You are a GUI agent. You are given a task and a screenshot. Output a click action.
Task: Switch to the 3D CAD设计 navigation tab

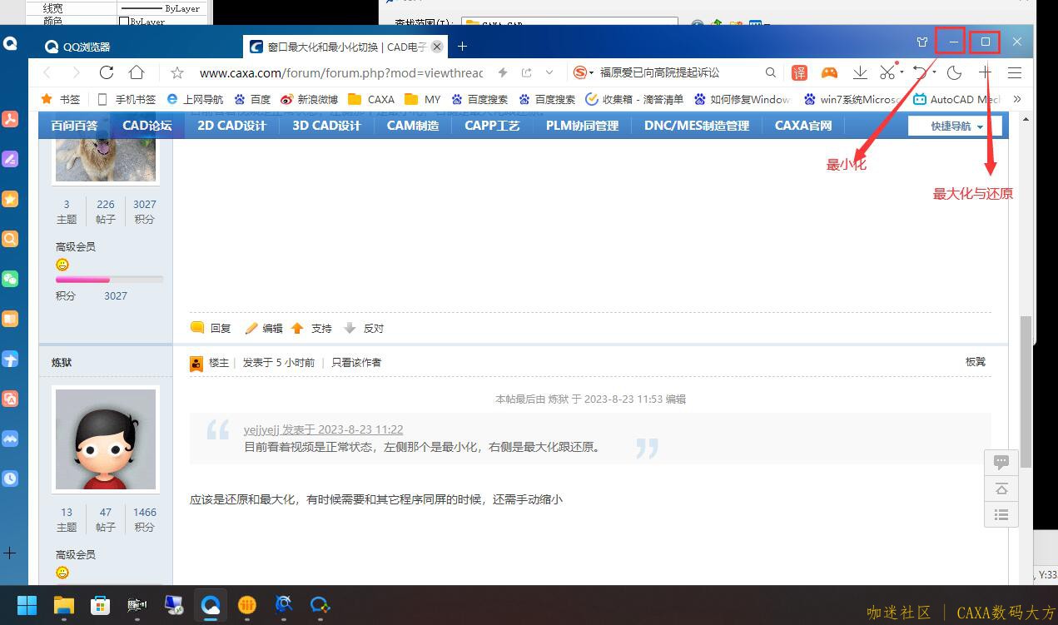point(326,126)
